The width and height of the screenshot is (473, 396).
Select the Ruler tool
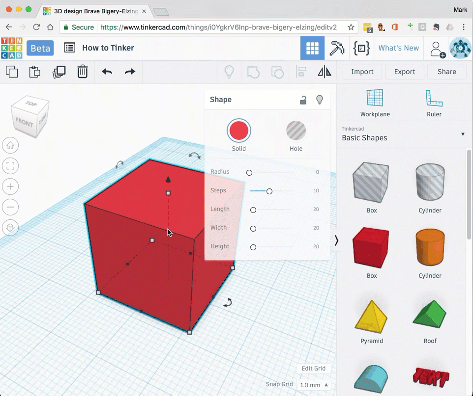[434, 103]
